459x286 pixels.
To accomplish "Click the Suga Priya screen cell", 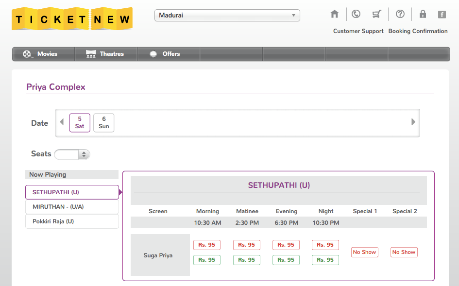I will click(x=160, y=255).
